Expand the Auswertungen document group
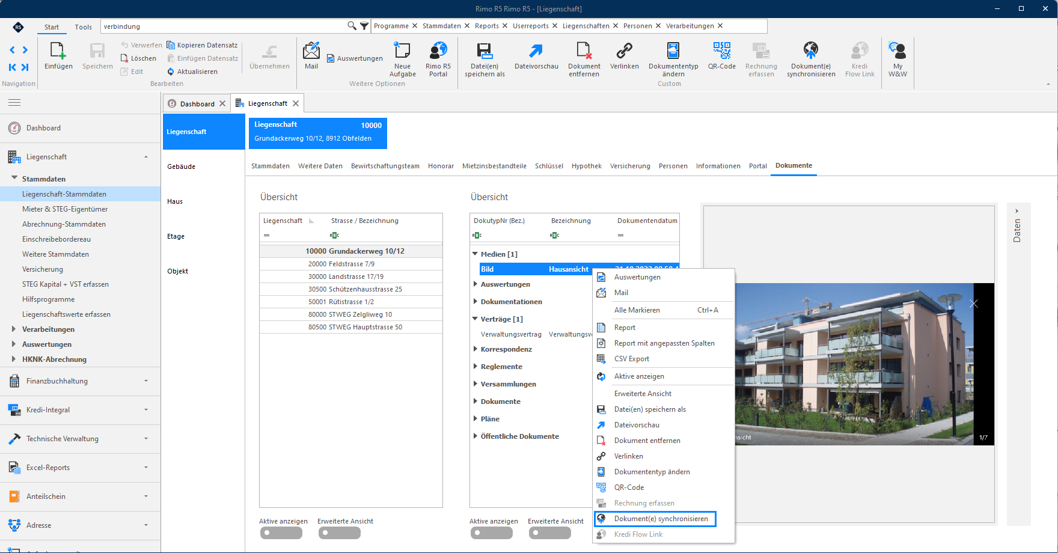Image resolution: width=1058 pixels, height=553 pixels. pyautogui.click(x=475, y=284)
